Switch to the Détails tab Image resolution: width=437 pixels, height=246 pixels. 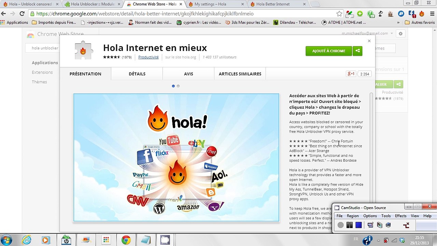point(137,74)
